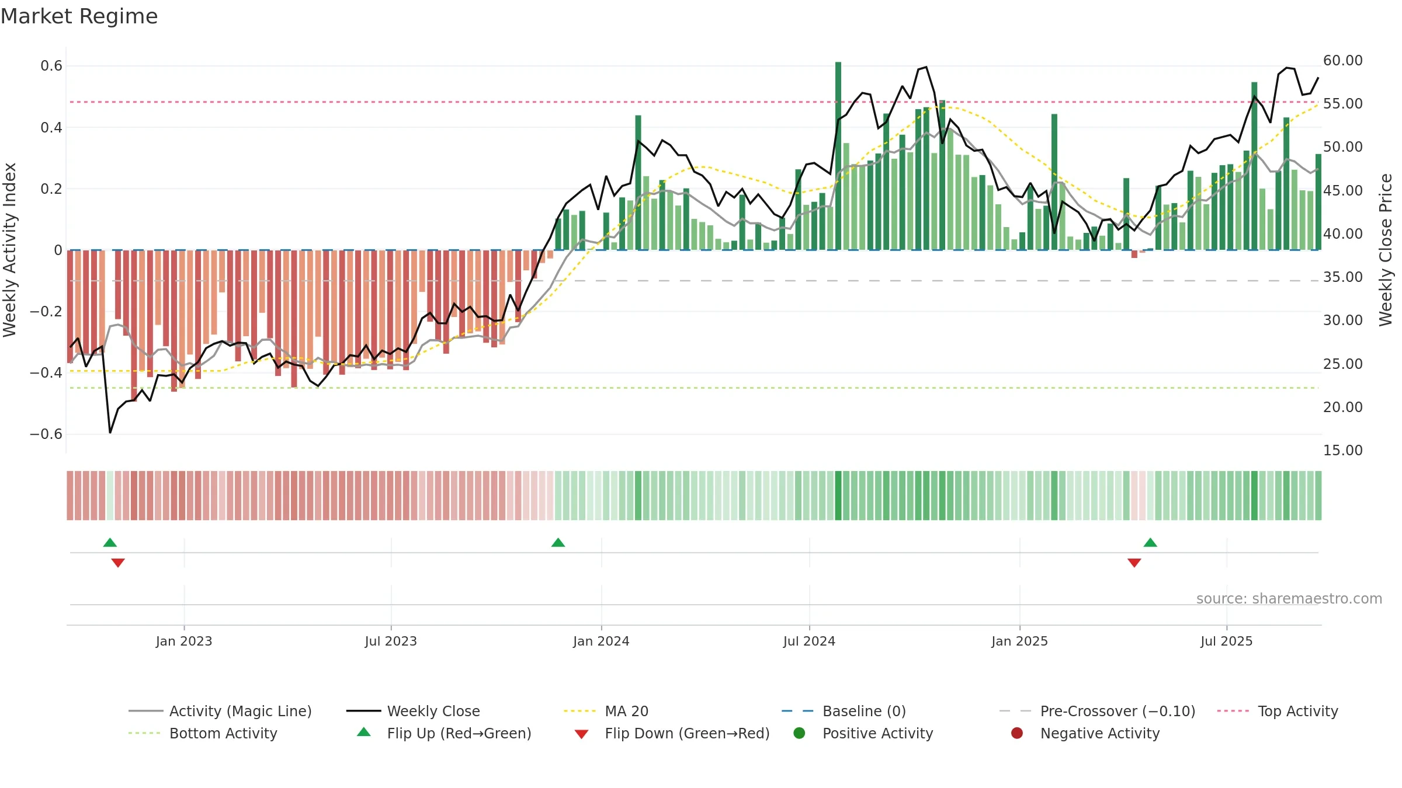Toggle the Positive Activity legend entry
This screenshot has height=788, width=1402.
863,733
